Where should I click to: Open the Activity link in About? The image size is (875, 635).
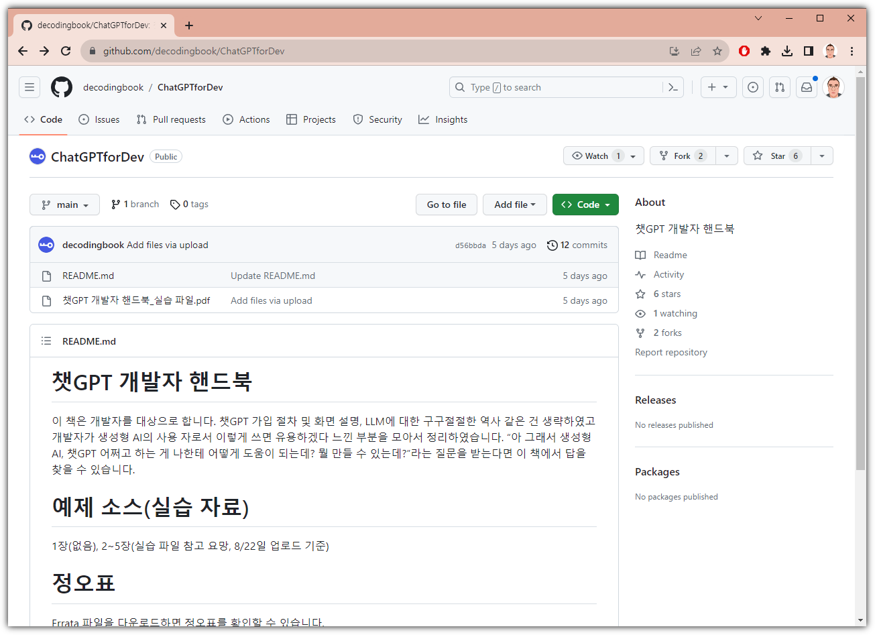tap(660, 274)
